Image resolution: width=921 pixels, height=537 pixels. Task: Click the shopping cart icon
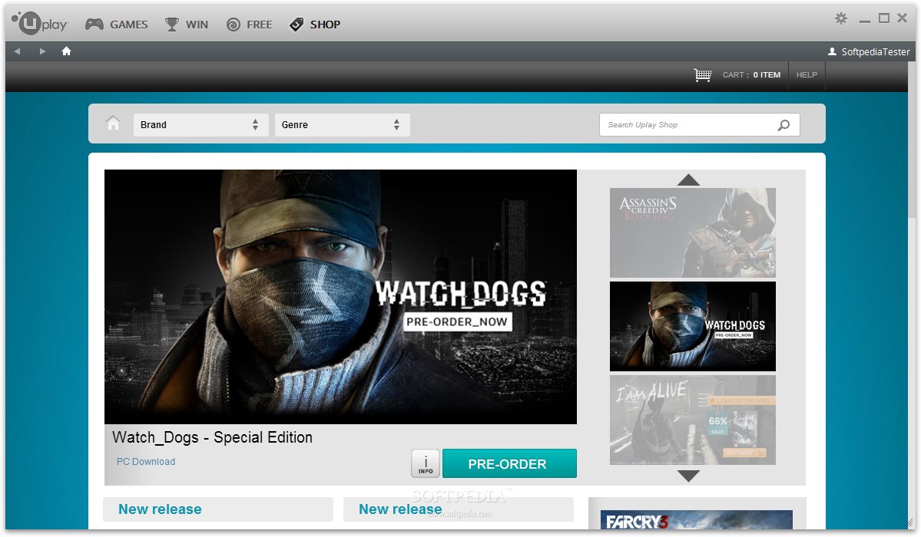[703, 74]
